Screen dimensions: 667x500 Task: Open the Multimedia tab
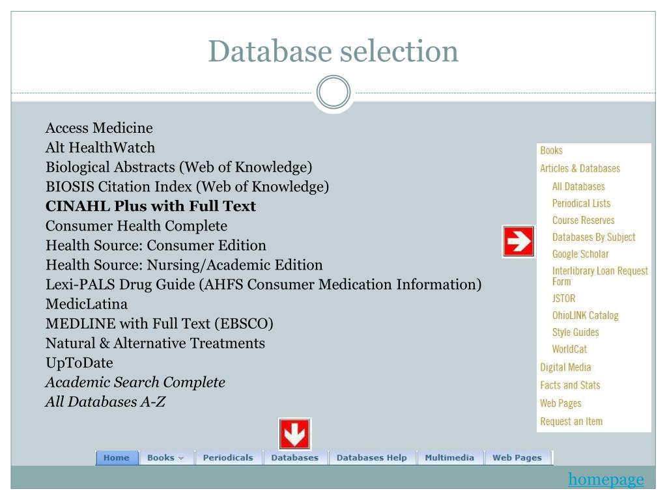point(449,458)
